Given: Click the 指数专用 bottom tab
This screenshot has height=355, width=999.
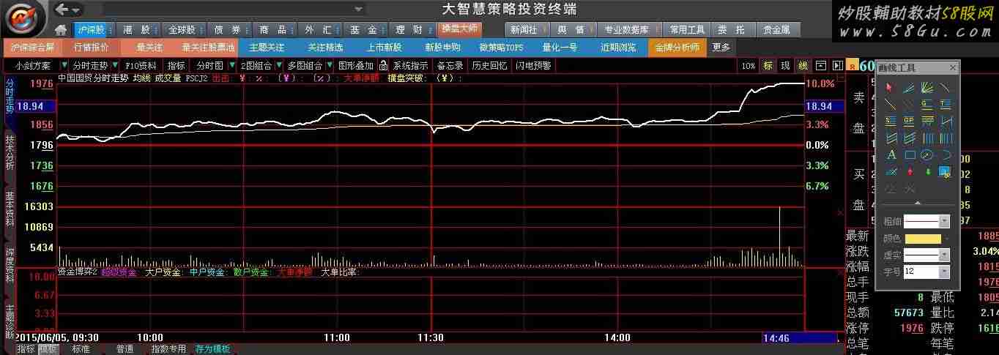Looking at the screenshot, I should [x=168, y=349].
